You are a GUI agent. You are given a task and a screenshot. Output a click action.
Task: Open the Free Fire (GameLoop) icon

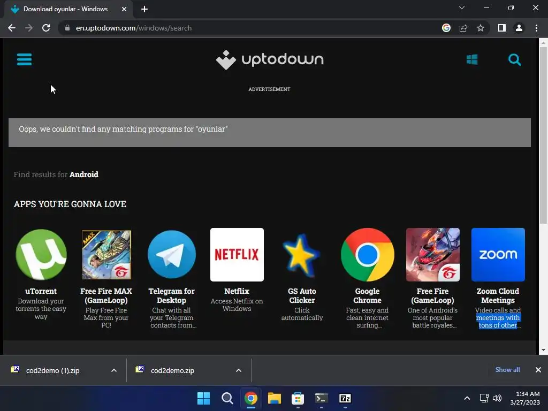pyautogui.click(x=432, y=254)
